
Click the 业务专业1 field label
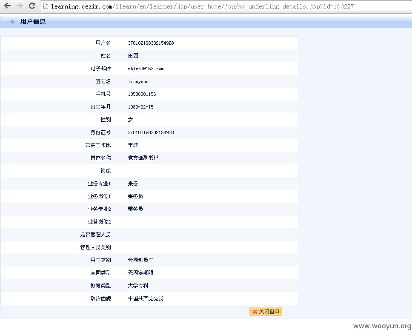tap(99, 183)
